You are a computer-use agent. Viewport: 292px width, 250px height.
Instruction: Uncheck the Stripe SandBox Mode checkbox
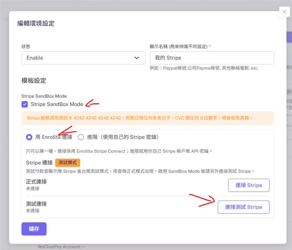pyautogui.click(x=25, y=104)
